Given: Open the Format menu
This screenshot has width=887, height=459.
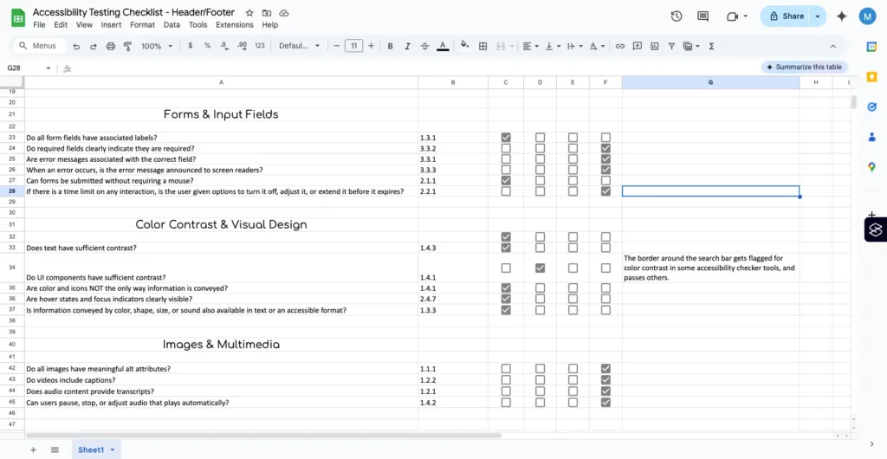Looking at the screenshot, I should coord(142,25).
